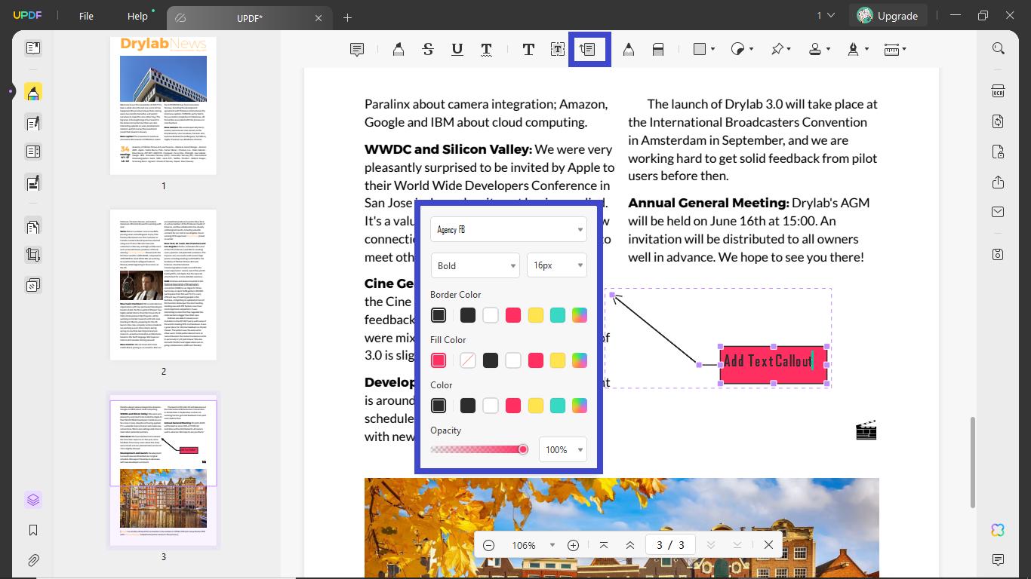The height and width of the screenshot is (579, 1031).
Task: Open the Help menu
Action: tap(137, 15)
